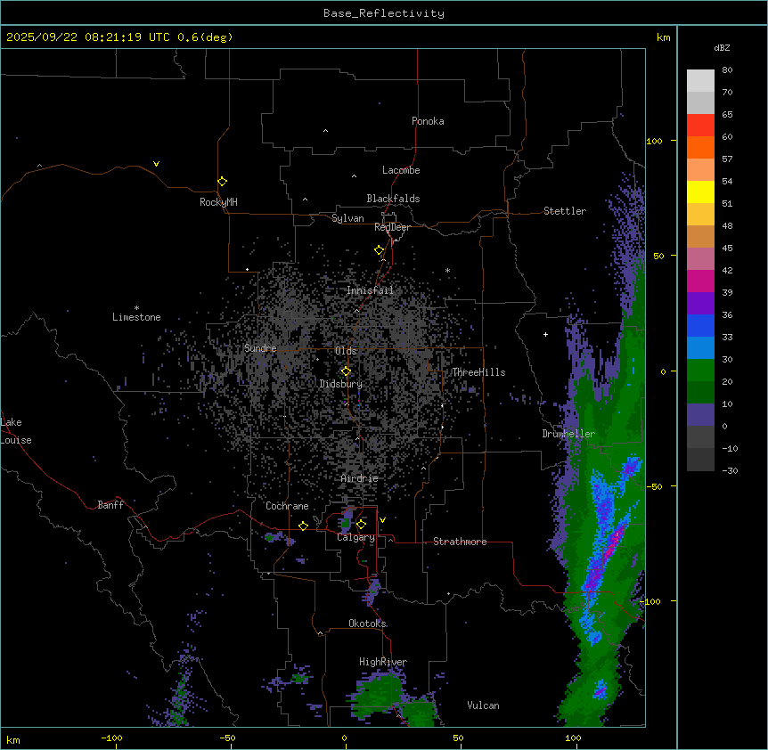
Task: Click the Strathmore city label
Action: pos(460,542)
